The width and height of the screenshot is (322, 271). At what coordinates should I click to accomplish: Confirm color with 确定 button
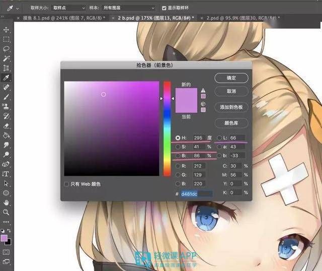(x=231, y=78)
